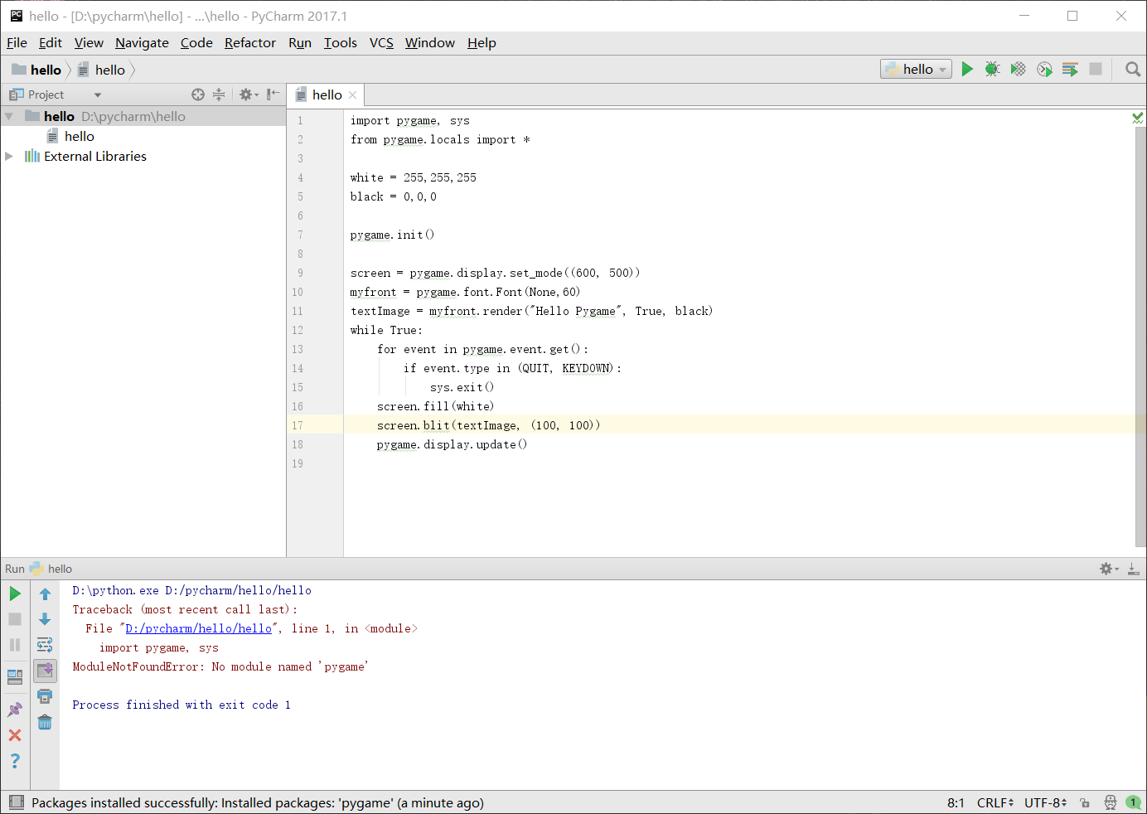Print the Run console output
This screenshot has width=1147, height=814.
click(x=45, y=696)
